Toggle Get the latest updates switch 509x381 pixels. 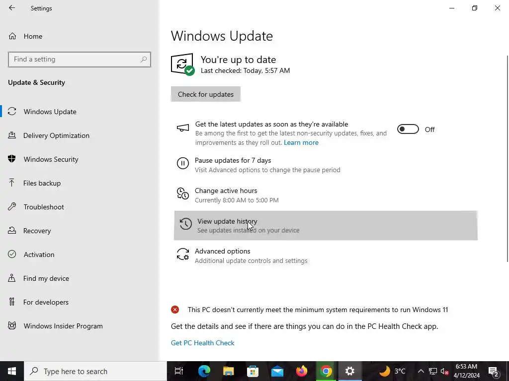(x=408, y=129)
